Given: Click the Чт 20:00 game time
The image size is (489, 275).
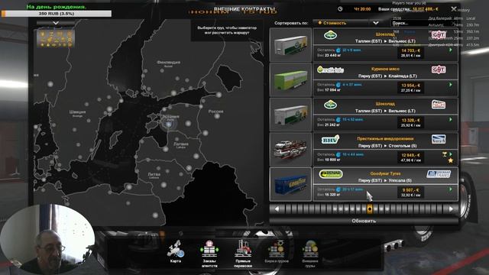Looking at the screenshot, I should (x=362, y=9).
